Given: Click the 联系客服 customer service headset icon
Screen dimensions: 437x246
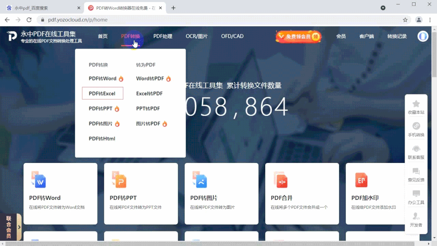Looking at the screenshot, I should click(x=416, y=149).
